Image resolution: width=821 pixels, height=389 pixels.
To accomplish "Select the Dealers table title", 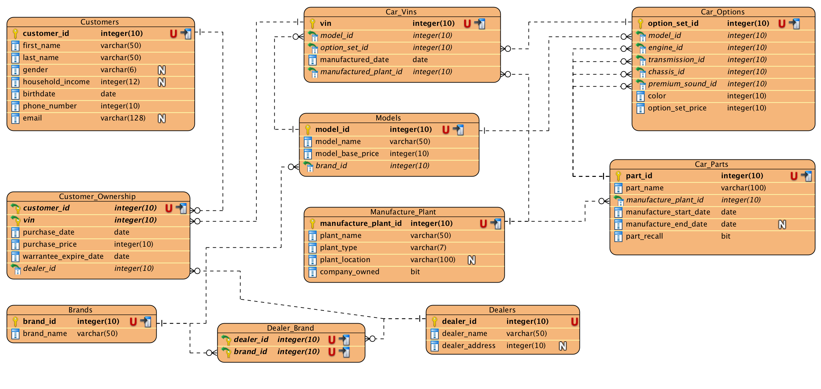I will pos(502,310).
